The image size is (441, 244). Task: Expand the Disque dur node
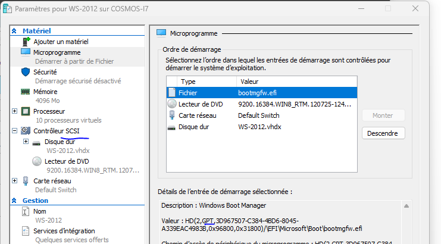pyautogui.click(x=26, y=142)
